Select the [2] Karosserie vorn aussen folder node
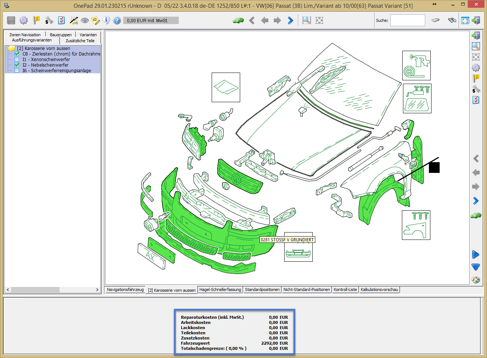 click(44, 48)
